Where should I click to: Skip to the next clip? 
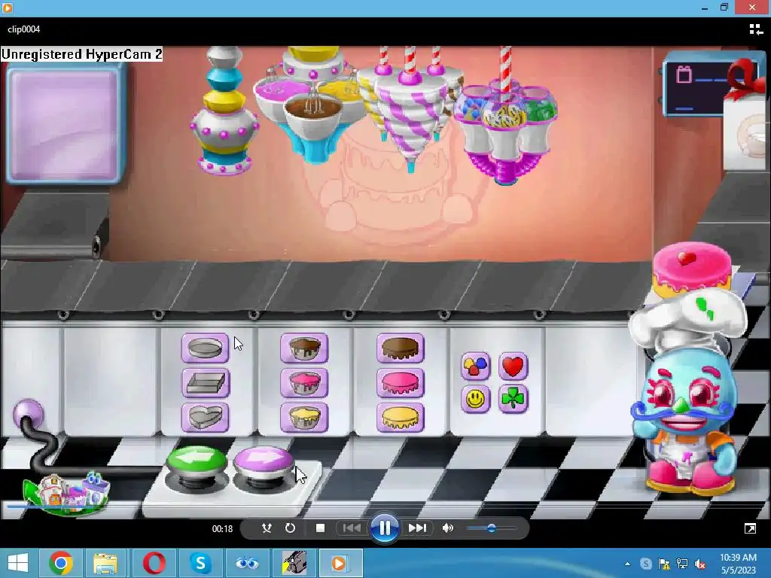coord(417,528)
